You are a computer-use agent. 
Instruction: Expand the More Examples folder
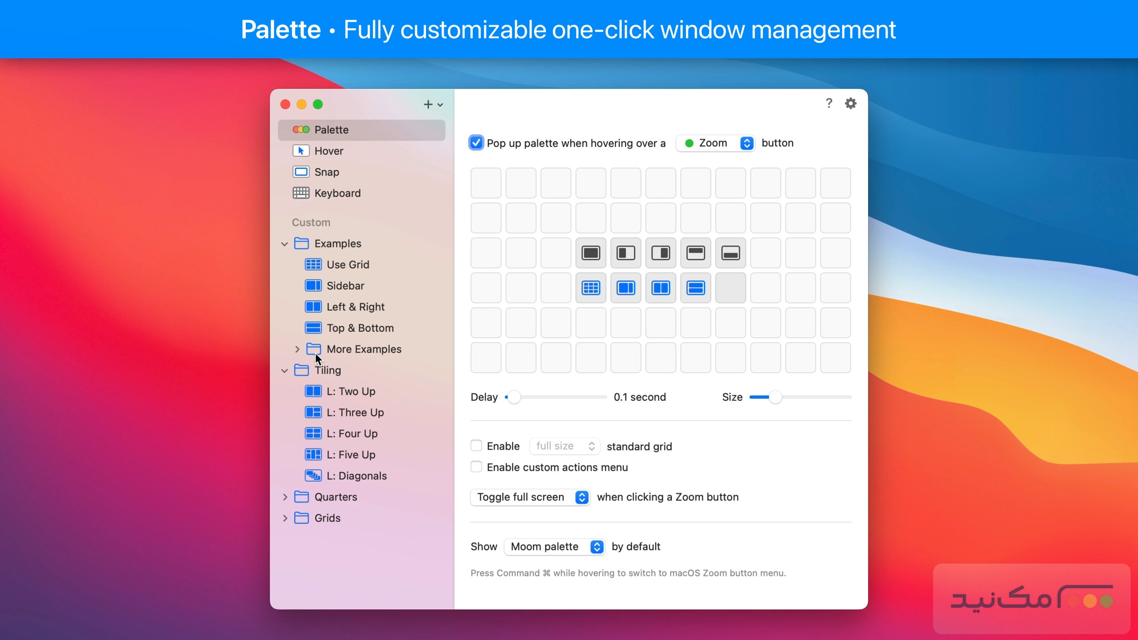point(297,349)
